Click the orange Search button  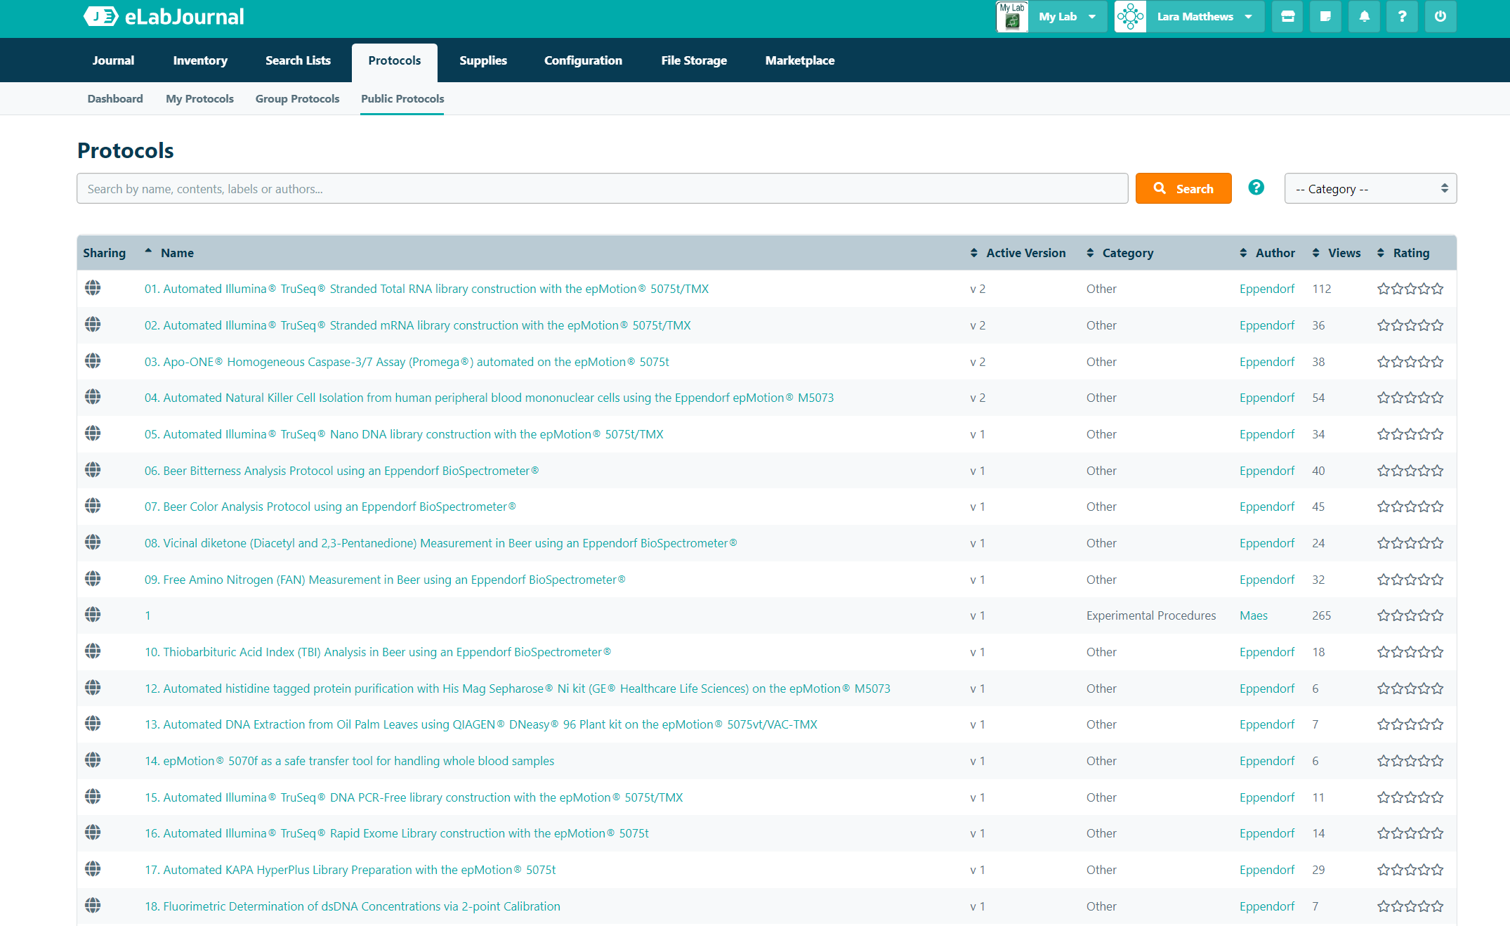pos(1183,188)
